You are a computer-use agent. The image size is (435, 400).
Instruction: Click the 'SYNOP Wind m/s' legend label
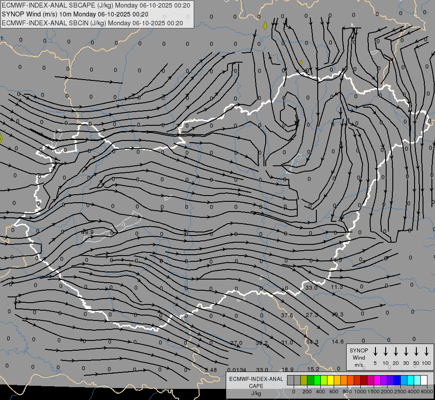coord(359,357)
